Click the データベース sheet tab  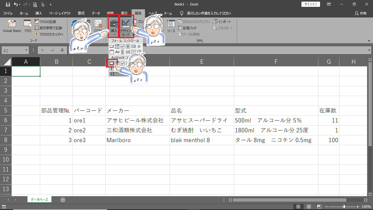(x=39, y=200)
